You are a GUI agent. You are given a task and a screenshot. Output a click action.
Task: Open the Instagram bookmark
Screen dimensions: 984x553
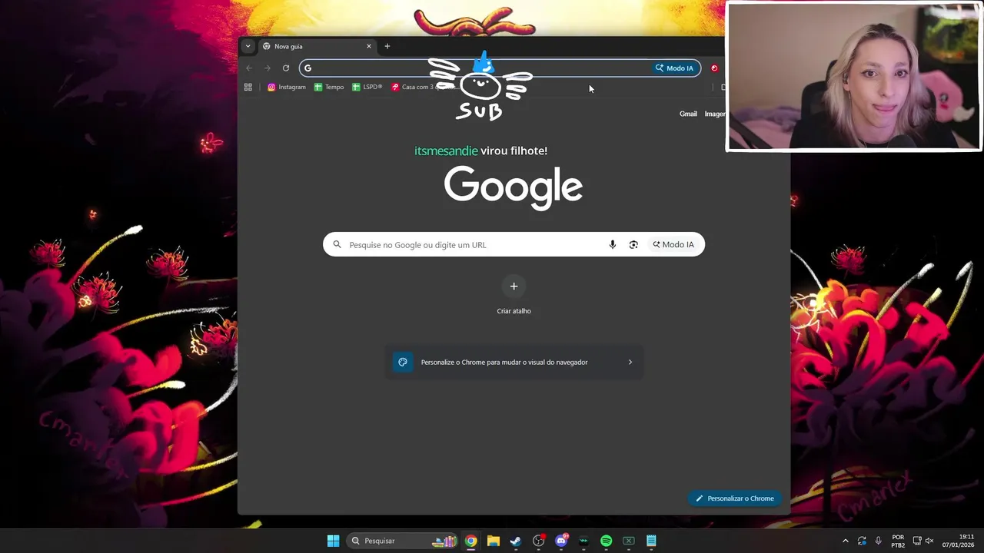point(287,88)
